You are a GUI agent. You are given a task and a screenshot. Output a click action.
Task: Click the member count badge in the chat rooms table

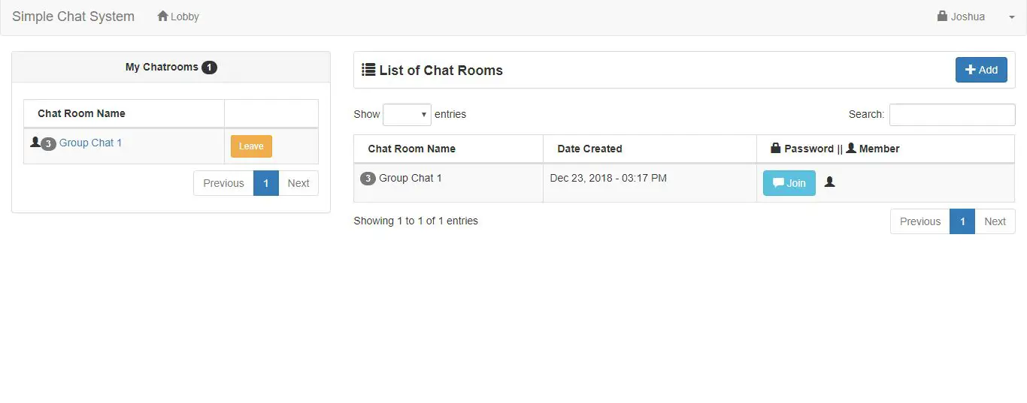click(368, 179)
